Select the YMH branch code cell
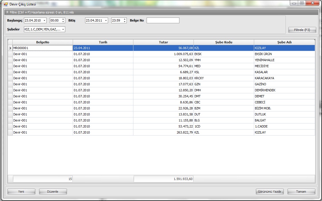The image size is (322, 201). point(224,60)
